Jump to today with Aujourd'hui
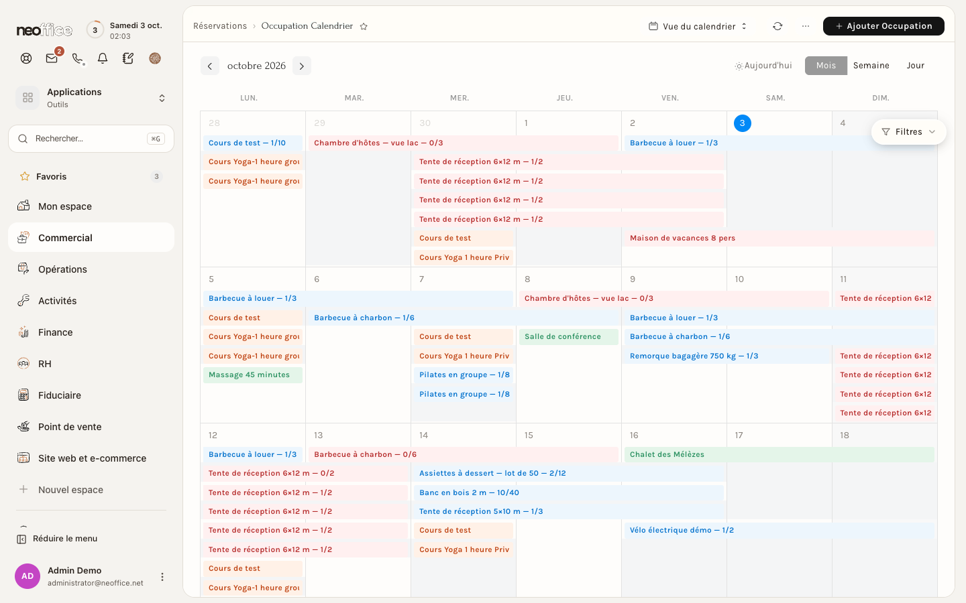Viewport: 966px width, 603px height. click(763, 66)
